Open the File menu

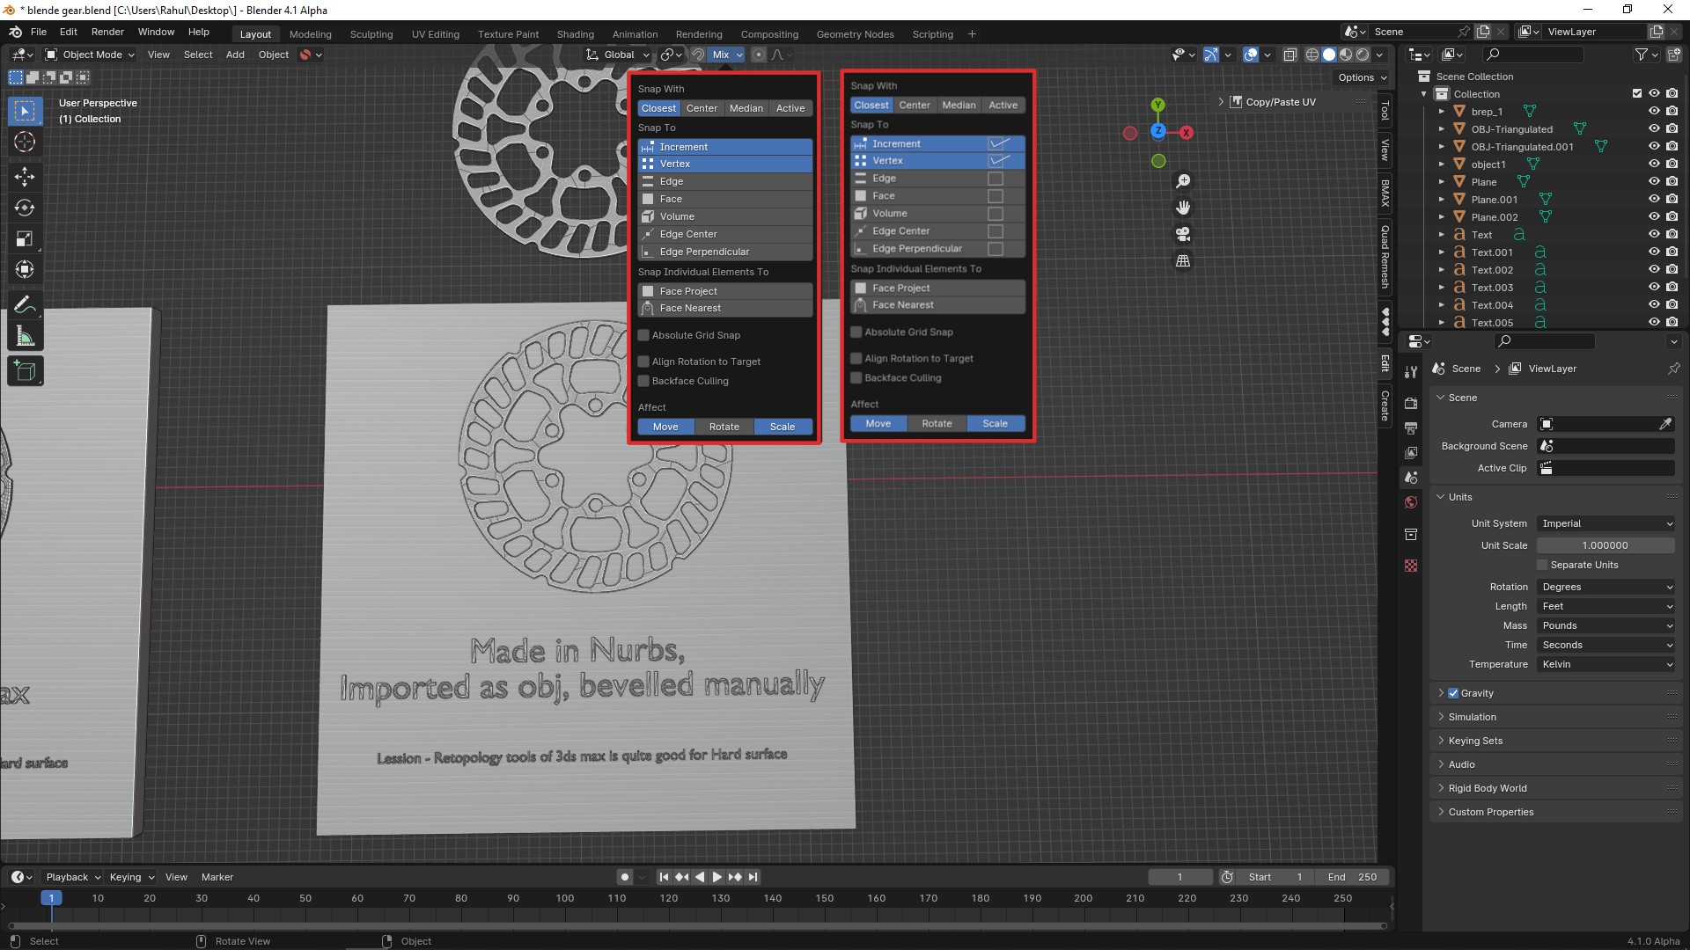point(39,32)
